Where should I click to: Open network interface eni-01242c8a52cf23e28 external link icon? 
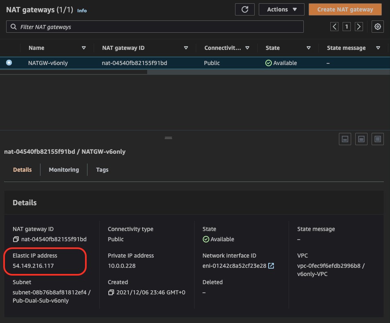(x=271, y=266)
